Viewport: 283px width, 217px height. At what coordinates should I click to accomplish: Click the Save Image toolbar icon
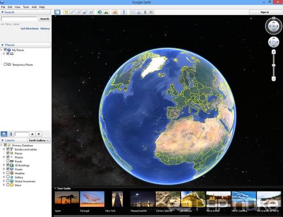tap(145, 12)
